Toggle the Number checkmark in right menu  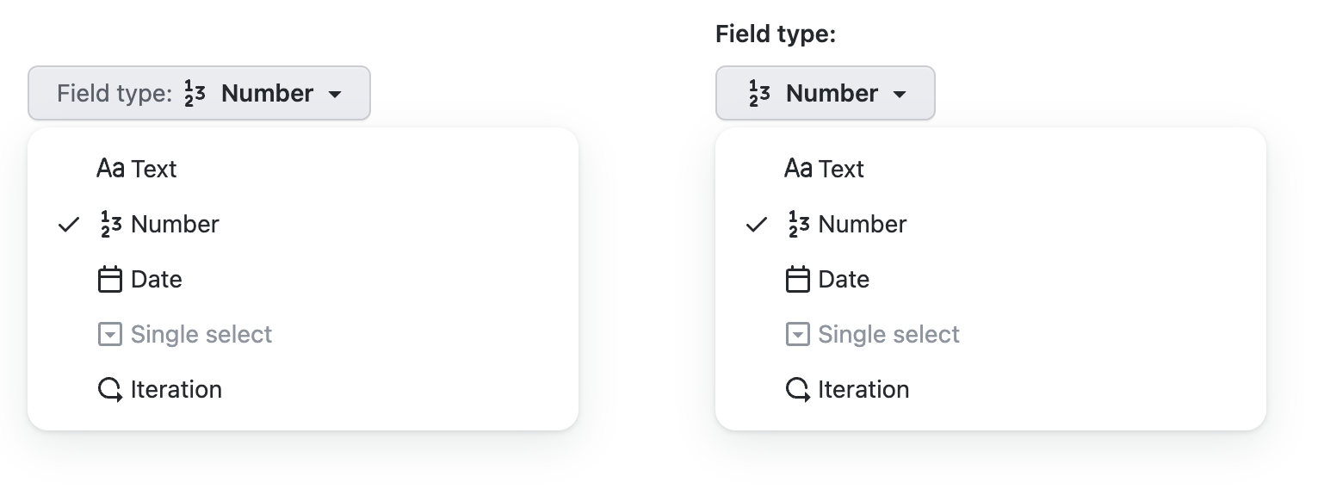(x=757, y=225)
